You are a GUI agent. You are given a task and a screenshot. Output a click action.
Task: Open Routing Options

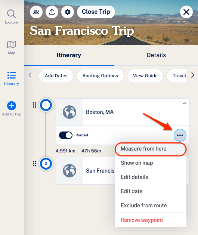pyautogui.click(x=100, y=76)
